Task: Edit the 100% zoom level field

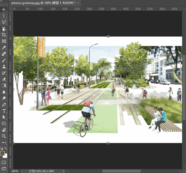Action: [15, 171]
